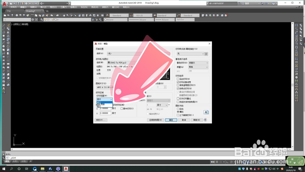Open the 打印范围 dropdown showing 显示
305x172 pixels.
coord(104,99)
